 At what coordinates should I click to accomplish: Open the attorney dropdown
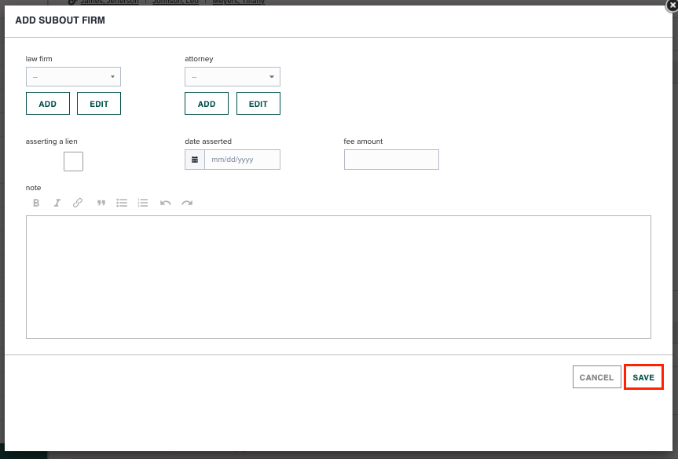tap(232, 76)
